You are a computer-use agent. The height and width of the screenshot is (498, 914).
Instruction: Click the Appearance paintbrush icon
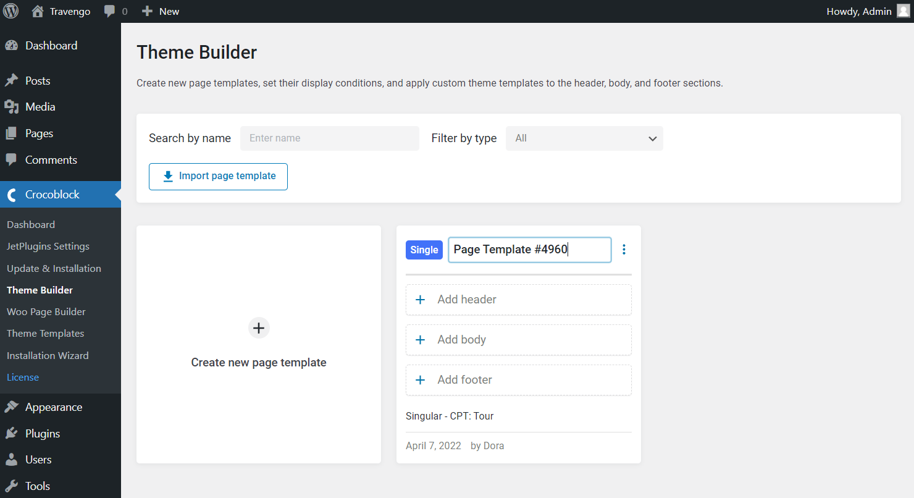tap(11, 407)
